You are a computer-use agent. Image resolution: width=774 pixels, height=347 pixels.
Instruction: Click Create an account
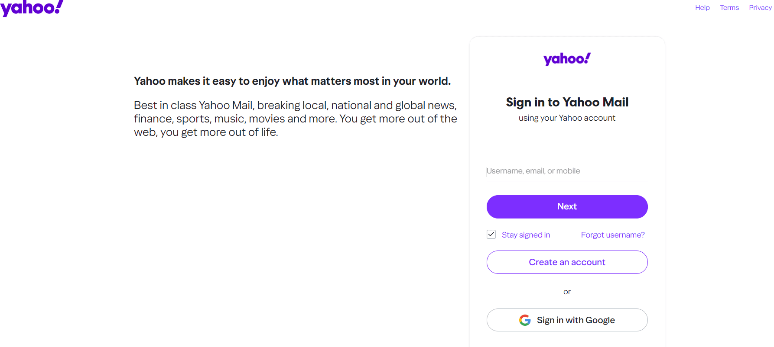[x=567, y=262]
